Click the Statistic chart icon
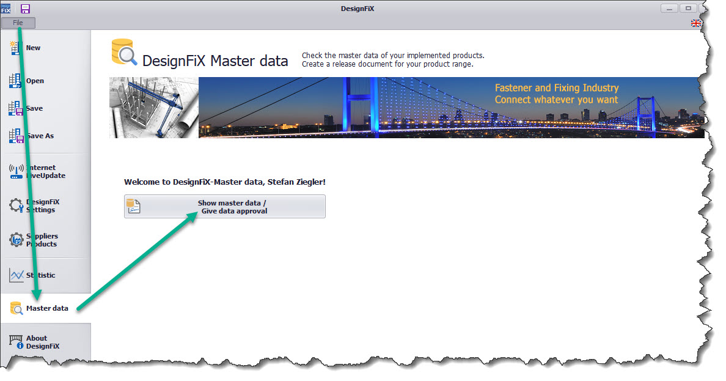Screen dimensions: 726x381 16,275
